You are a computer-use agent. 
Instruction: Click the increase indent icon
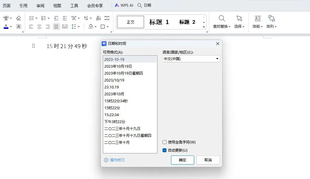click(65, 18)
